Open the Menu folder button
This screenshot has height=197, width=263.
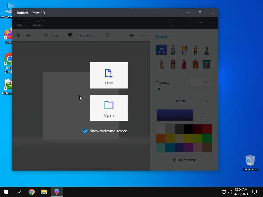click(x=21, y=23)
